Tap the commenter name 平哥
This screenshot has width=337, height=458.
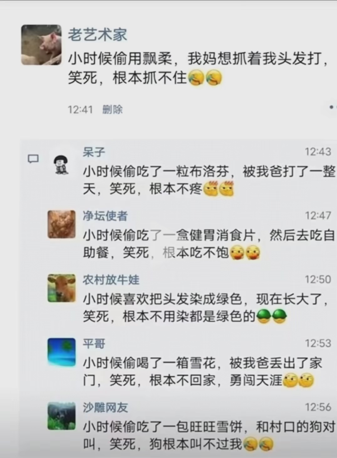tap(94, 344)
